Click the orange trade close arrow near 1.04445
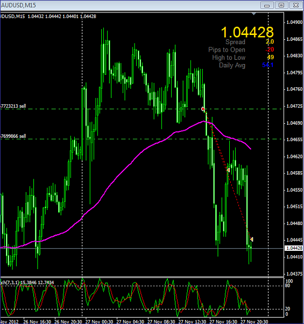Viewport: 304px width, 324px height. click(252, 240)
